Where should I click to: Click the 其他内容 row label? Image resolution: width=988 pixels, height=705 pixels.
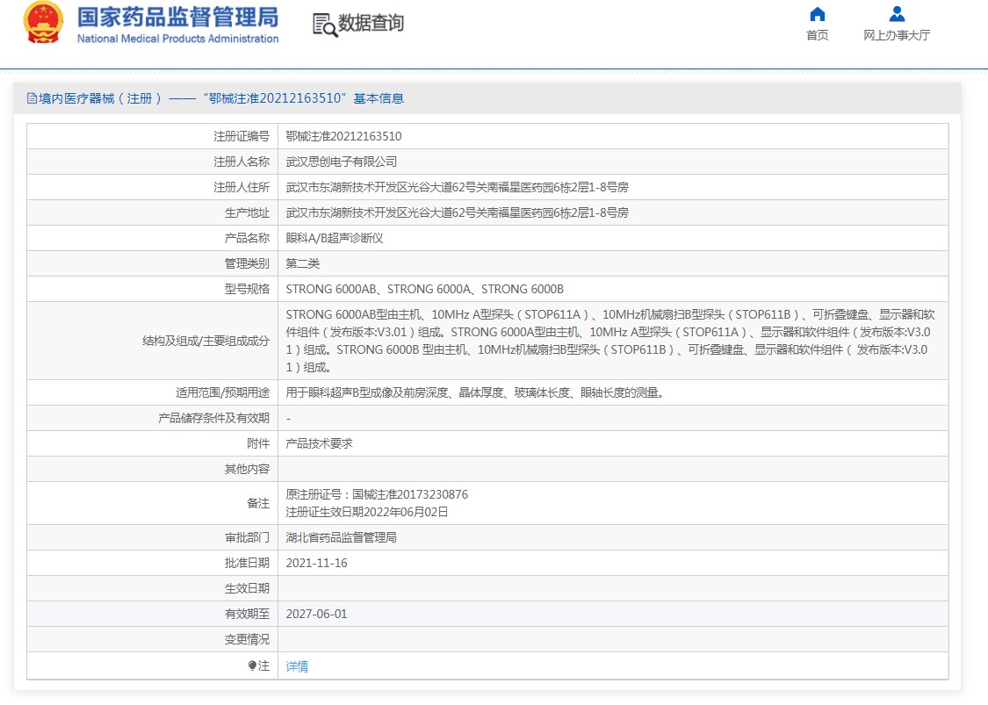click(247, 470)
